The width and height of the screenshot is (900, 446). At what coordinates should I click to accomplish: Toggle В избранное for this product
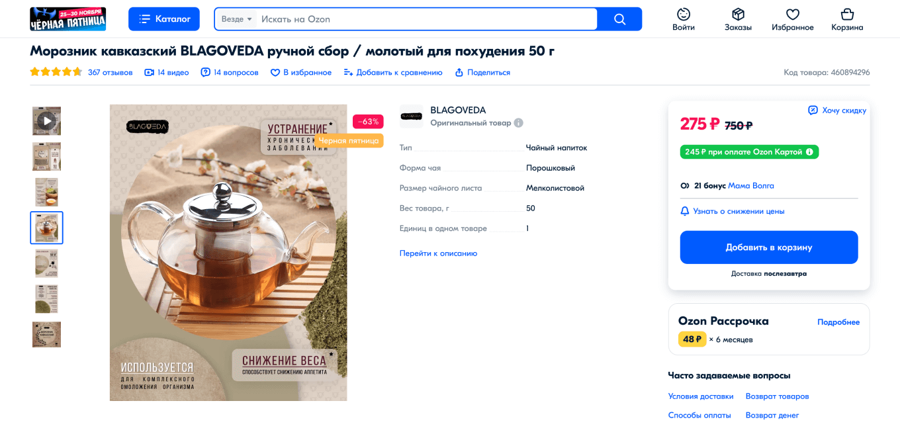pos(301,73)
